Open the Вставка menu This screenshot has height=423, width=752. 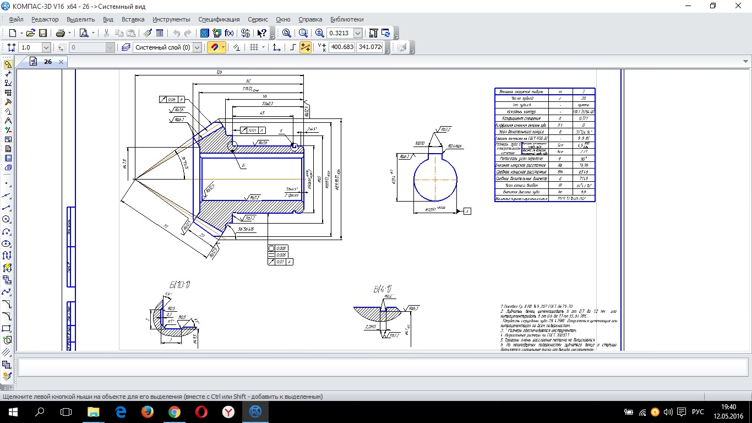tap(133, 19)
